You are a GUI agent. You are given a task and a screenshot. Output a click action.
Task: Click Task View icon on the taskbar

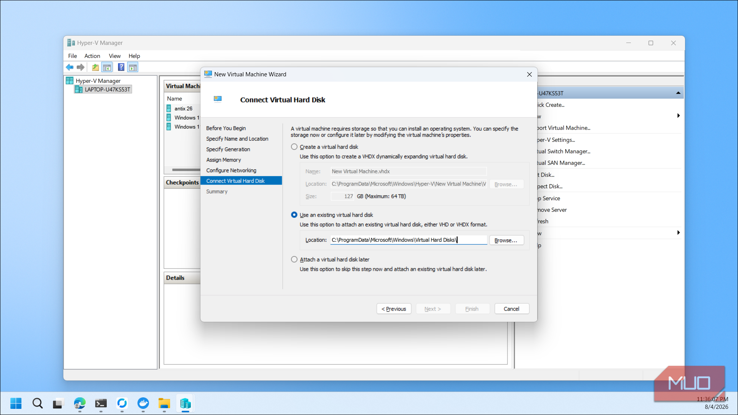58,403
